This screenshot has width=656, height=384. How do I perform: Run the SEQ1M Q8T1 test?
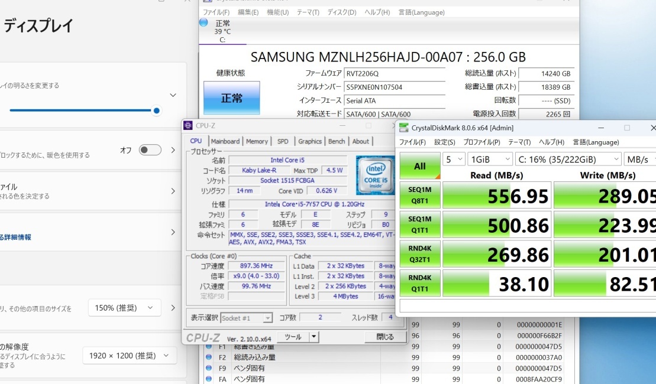click(419, 195)
